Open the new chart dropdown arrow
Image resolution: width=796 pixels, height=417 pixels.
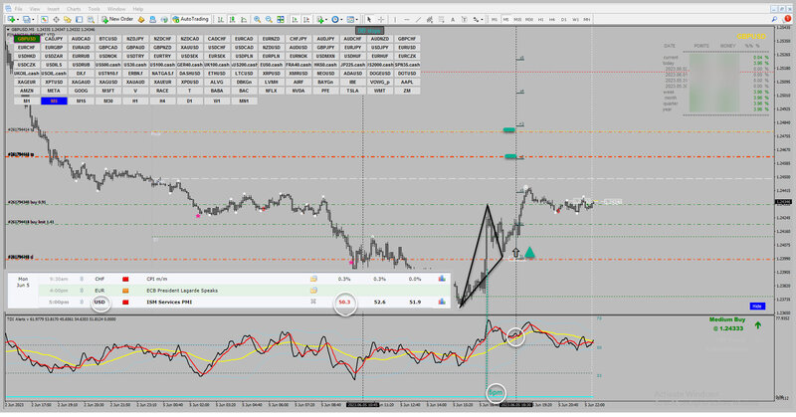click(x=17, y=19)
